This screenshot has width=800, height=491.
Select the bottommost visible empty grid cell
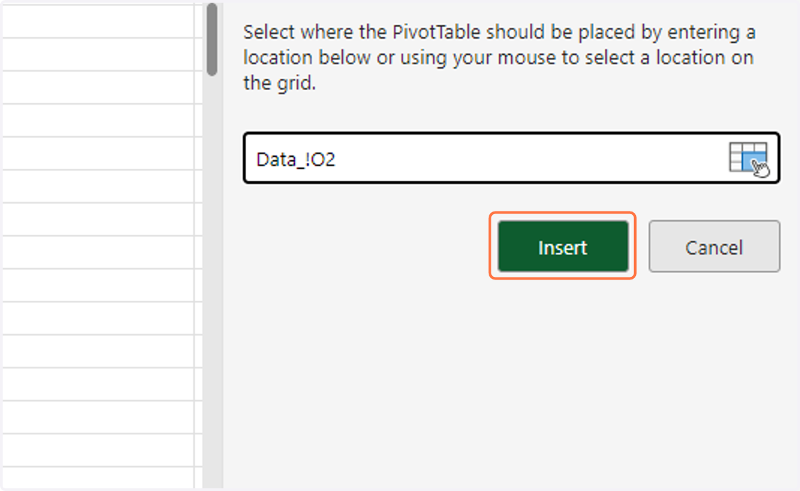(x=98, y=478)
